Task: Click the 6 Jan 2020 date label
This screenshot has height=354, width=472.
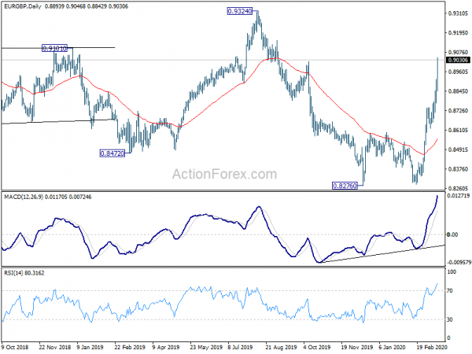Action: [x=393, y=347]
